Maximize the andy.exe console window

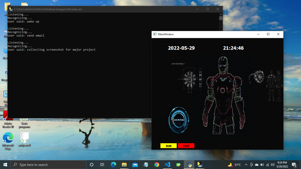point(208,9)
